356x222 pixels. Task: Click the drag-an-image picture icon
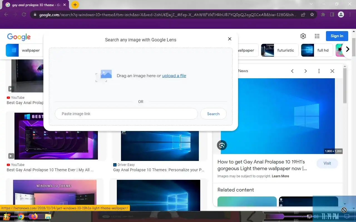[x=104, y=76]
